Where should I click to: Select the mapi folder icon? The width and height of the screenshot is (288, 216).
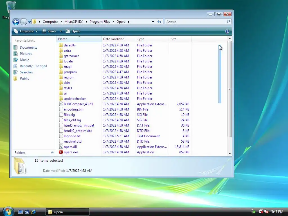(x=61, y=66)
